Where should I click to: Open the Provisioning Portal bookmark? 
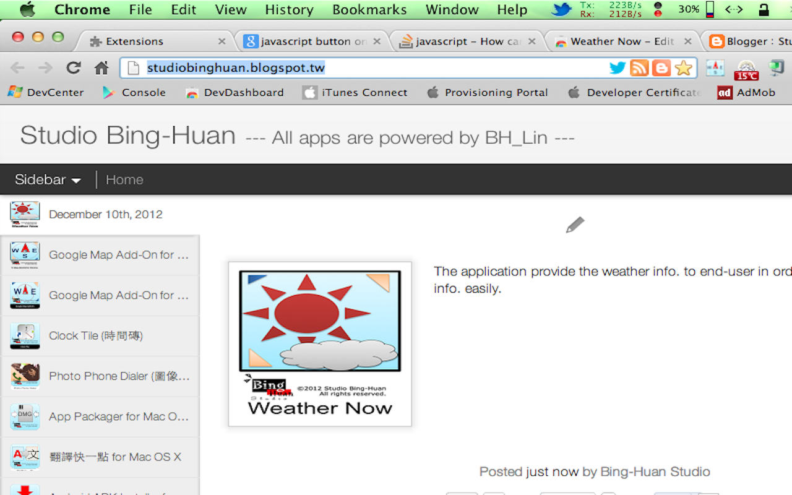487,92
